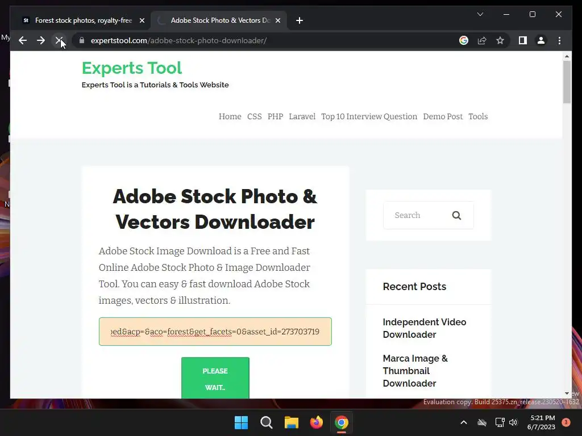Open a new tab with the plus button
This screenshot has width=582, height=436.
[x=300, y=20]
